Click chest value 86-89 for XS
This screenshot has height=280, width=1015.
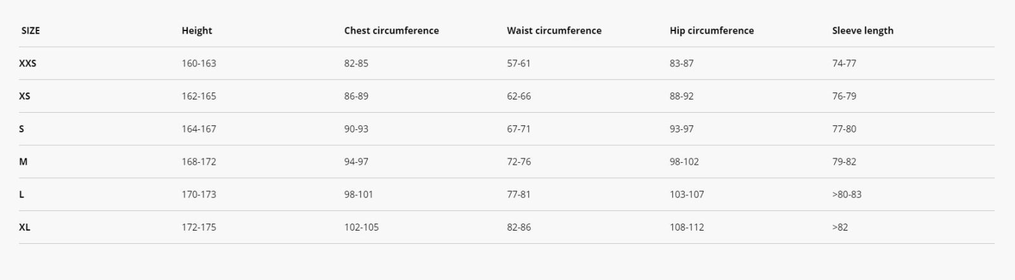356,96
